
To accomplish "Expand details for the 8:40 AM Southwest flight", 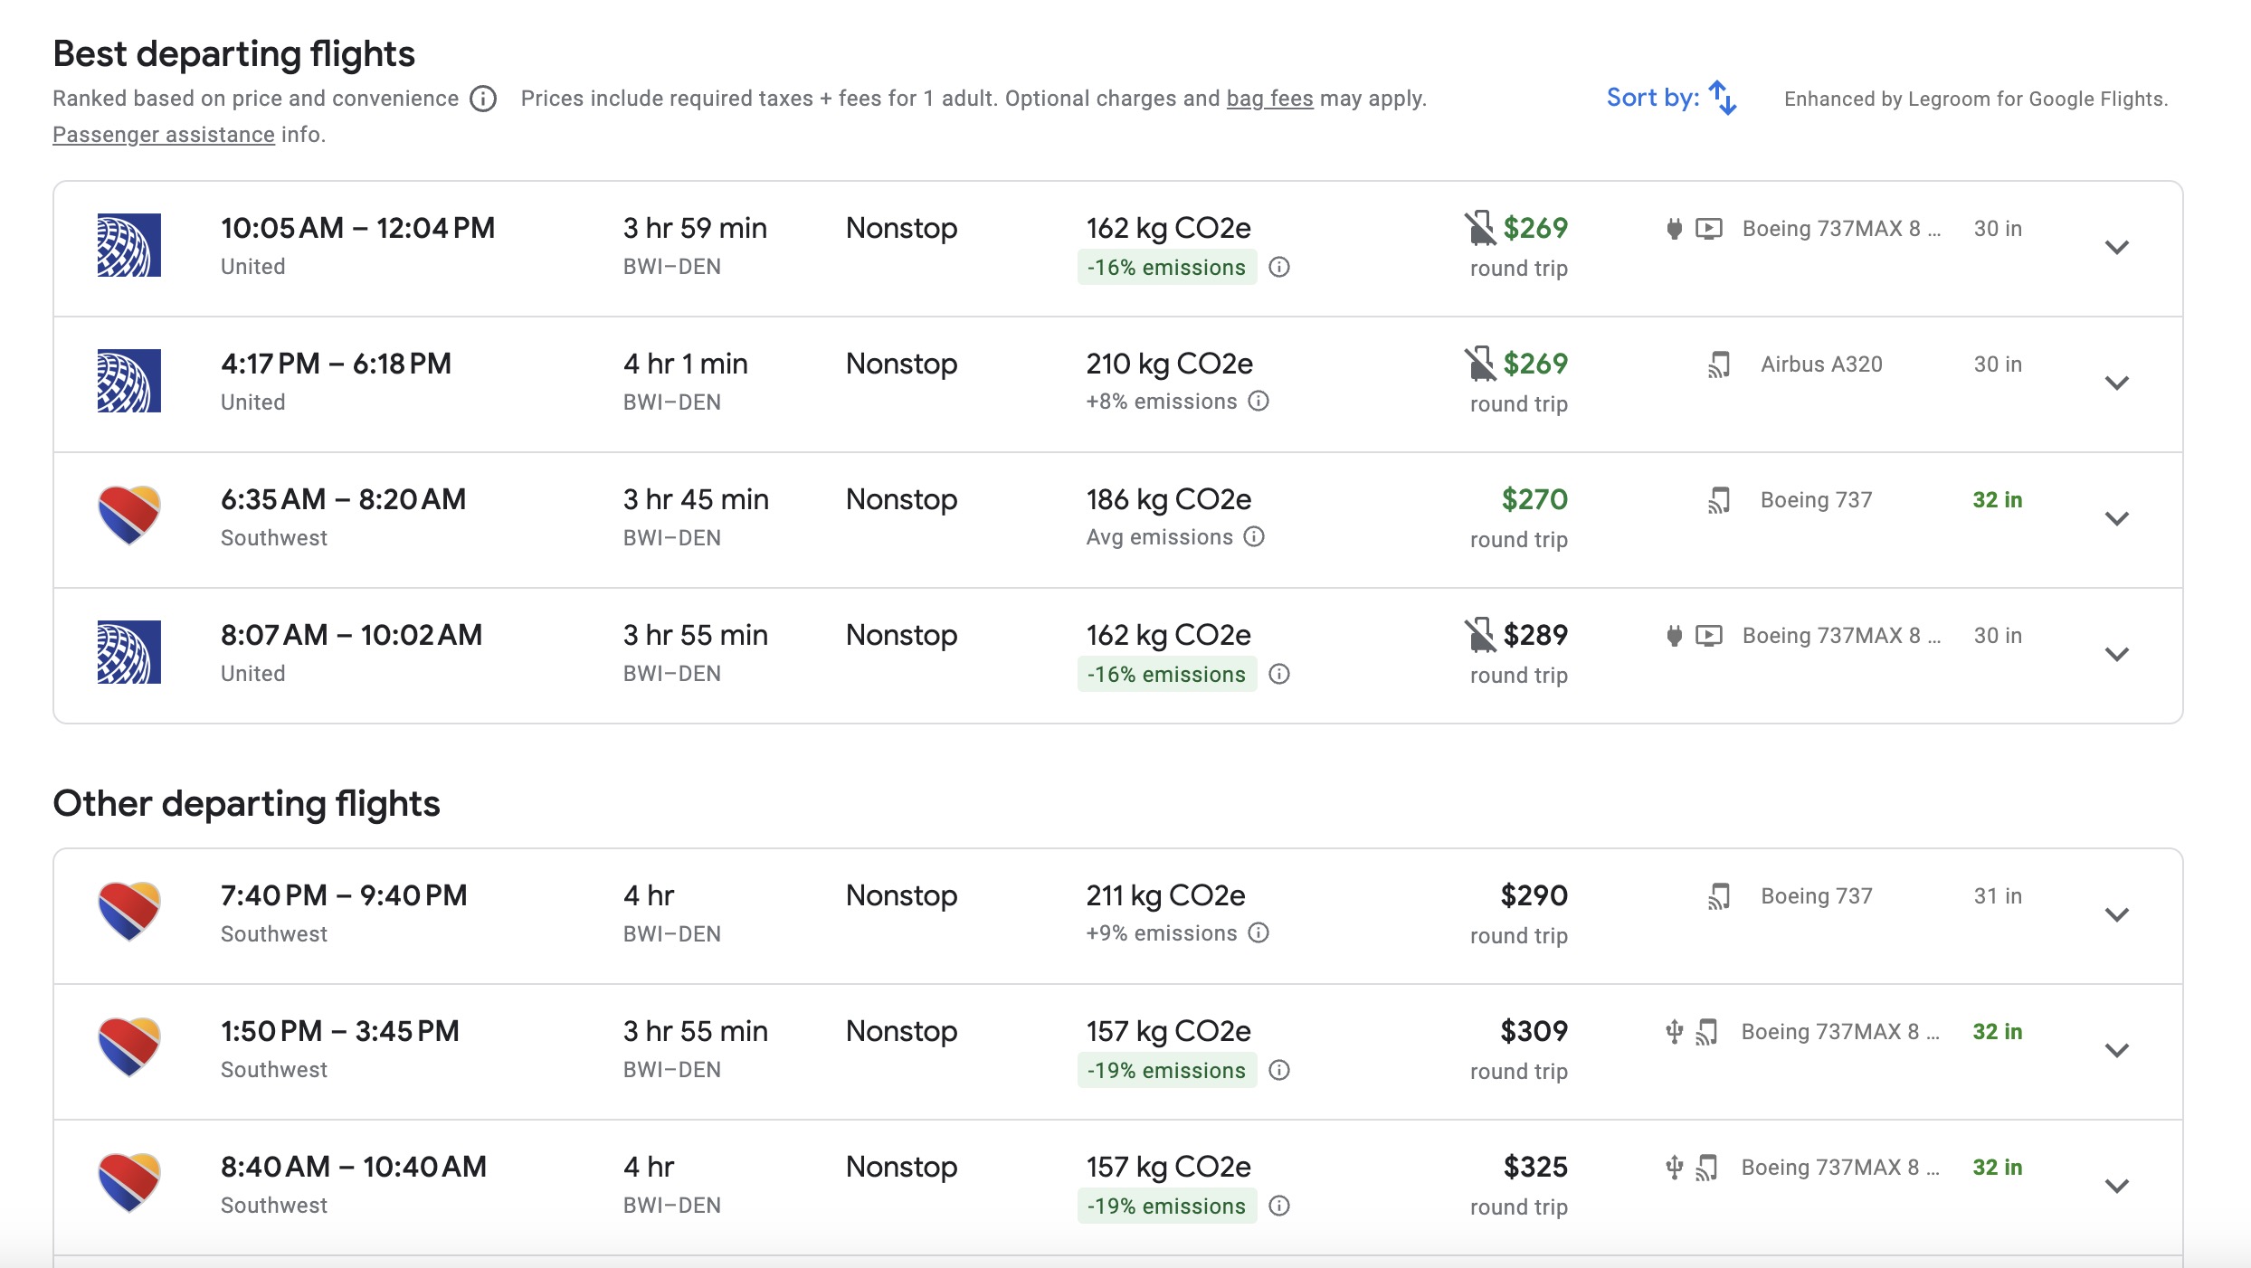I will (x=2117, y=1185).
